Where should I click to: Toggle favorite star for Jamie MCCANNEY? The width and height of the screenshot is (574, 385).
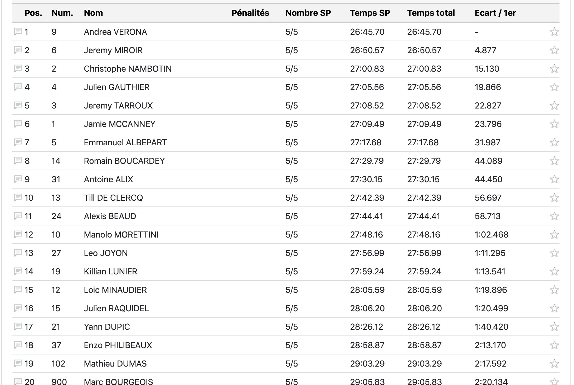point(554,124)
